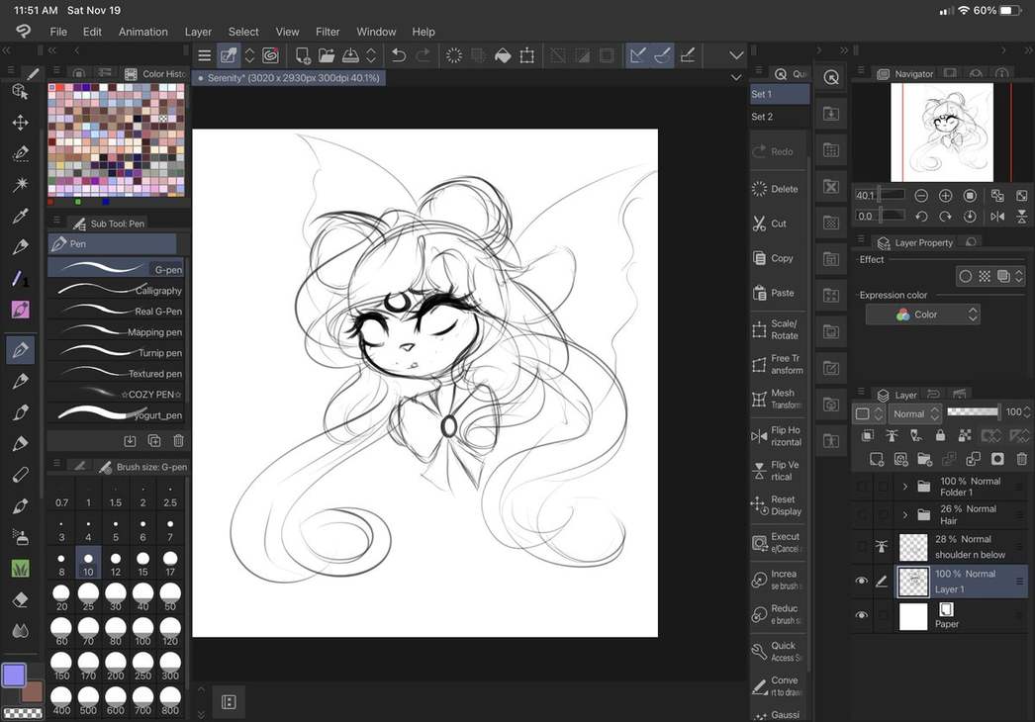
Task: Click the stepper beside Effect icons
Action: coord(1019,277)
